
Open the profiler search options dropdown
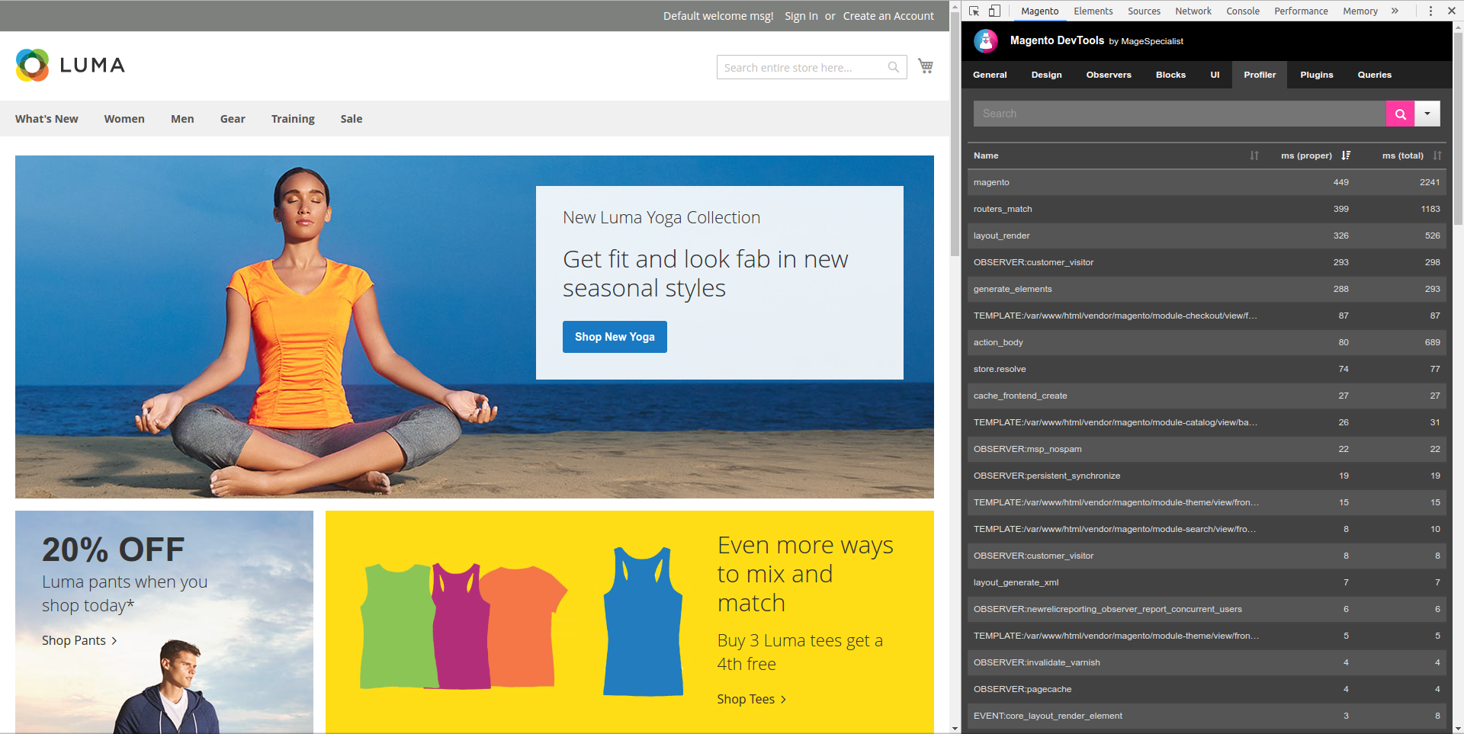1427,114
